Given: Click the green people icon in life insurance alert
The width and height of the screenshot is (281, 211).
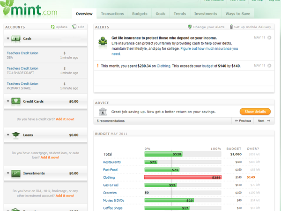Looking at the screenshot, I should [x=103, y=42].
